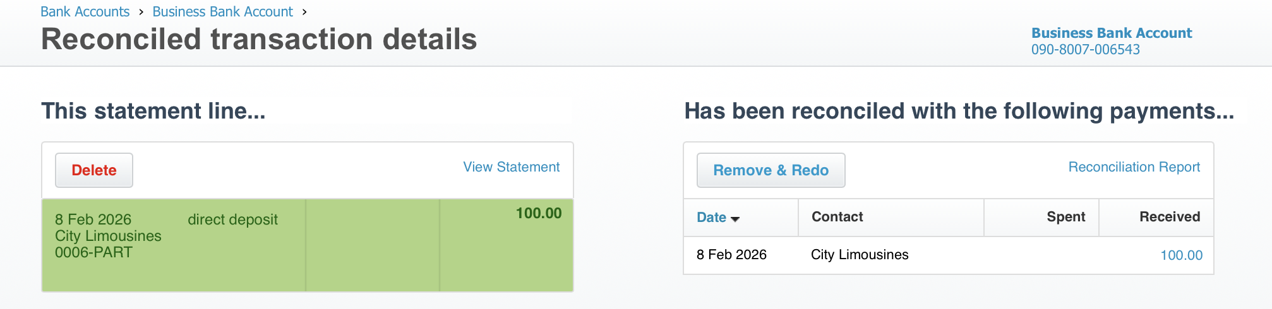Click the 0006-PART reference in statement line
1272x309 pixels.
tap(93, 252)
